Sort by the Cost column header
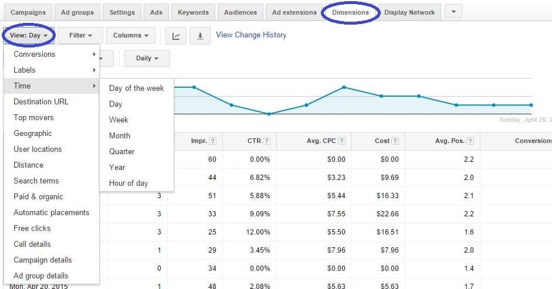The width and height of the screenshot is (552, 289). (382, 141)
